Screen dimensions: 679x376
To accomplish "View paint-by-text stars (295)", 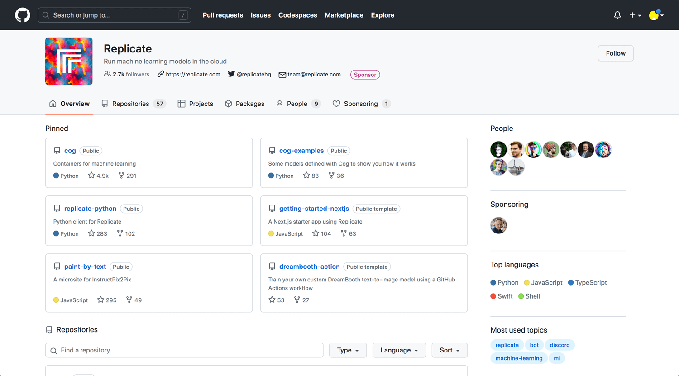I will click(x=107, y=300).
